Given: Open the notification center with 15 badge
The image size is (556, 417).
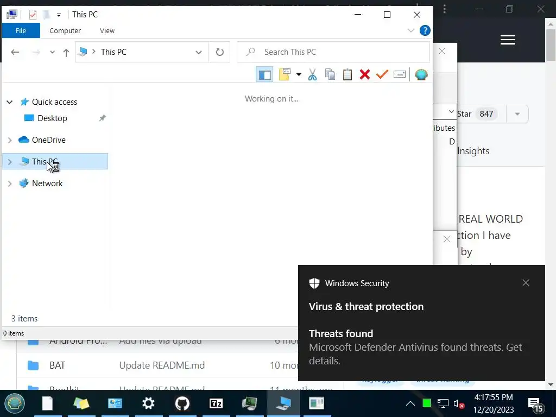Looking at the screenshot, I should 536,404.
